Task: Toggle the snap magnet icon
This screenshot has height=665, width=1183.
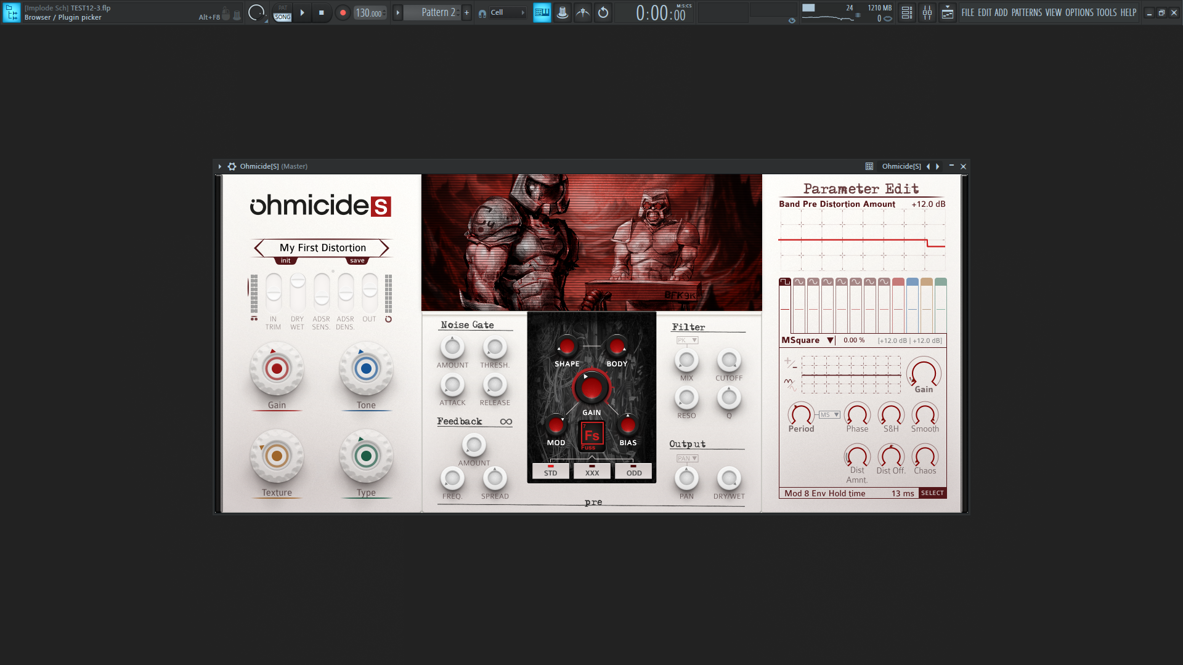Action: [482, 13]
